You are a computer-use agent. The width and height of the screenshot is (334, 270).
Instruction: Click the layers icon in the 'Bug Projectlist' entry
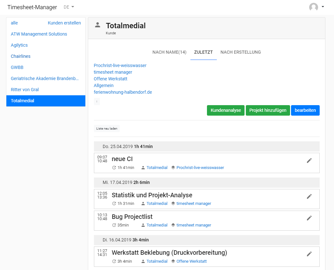(173, 225)
